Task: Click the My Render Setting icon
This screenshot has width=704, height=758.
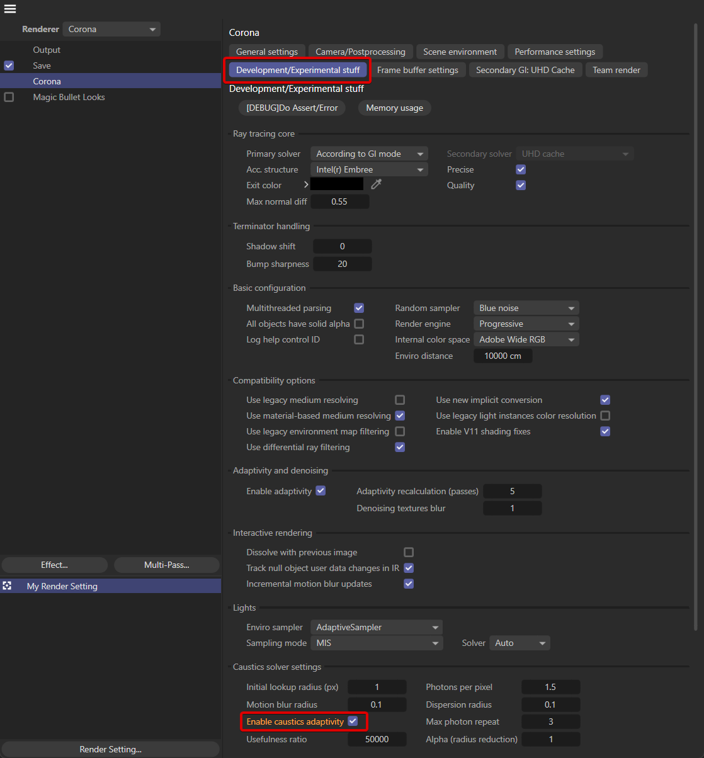Action: pos(8,586)
